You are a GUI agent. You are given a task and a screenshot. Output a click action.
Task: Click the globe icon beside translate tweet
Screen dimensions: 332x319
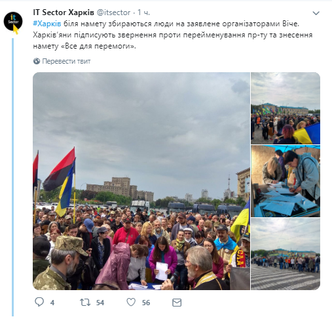click(x=37, y=61)
